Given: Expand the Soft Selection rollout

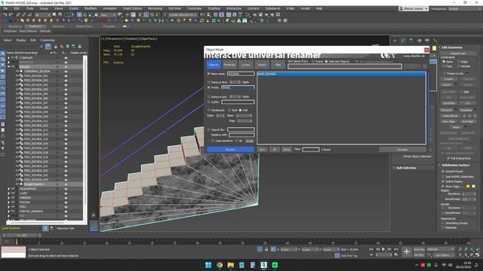Looking at the screenshot, I should point(406,168).
